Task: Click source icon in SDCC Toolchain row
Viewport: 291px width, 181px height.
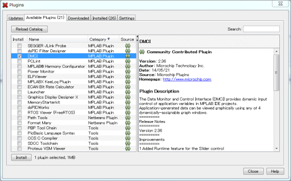Action: click(128, 143)
